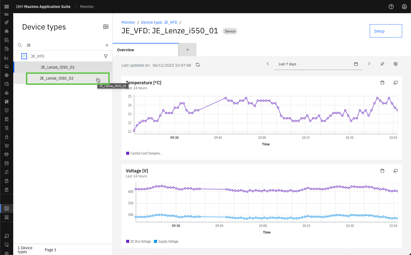This screenshot has width=411, height=255.
Task: Go to previous time range
Action: 268,64
